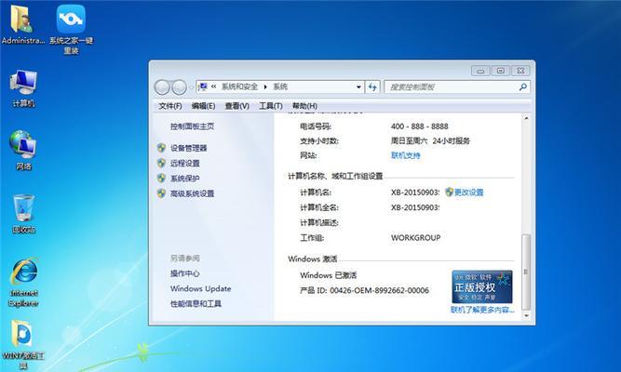Screen dimensions: 621x372
Task: Select the 网络 desktop icon
Action: coord(23,151)
